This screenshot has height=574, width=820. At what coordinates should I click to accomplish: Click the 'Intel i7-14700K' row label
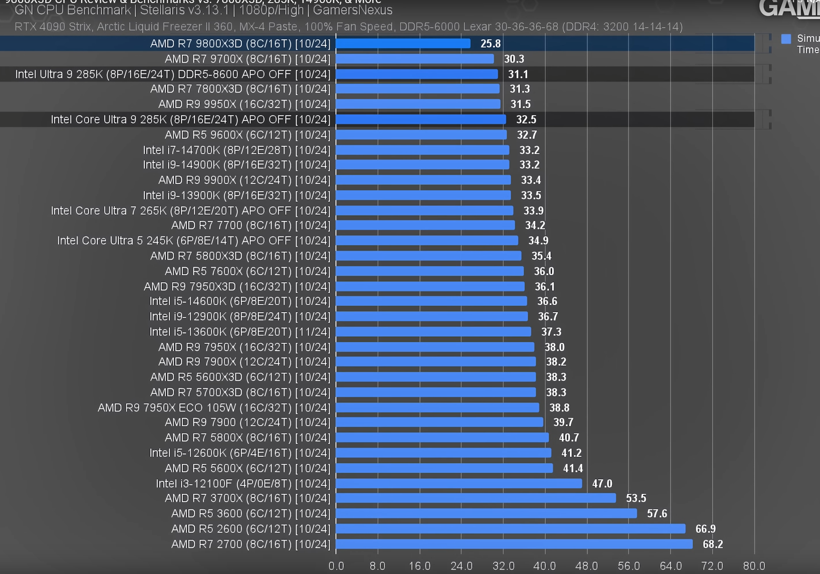(x=237, y=150)
